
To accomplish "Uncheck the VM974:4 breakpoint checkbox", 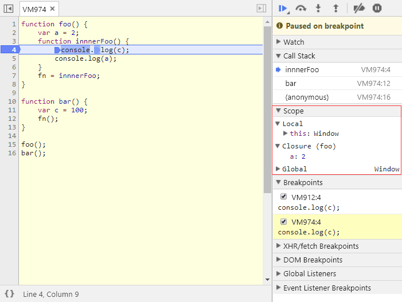I will (283, 222).
